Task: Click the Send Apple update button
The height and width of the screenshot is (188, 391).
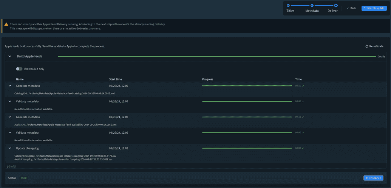Action: pos(374,8)
